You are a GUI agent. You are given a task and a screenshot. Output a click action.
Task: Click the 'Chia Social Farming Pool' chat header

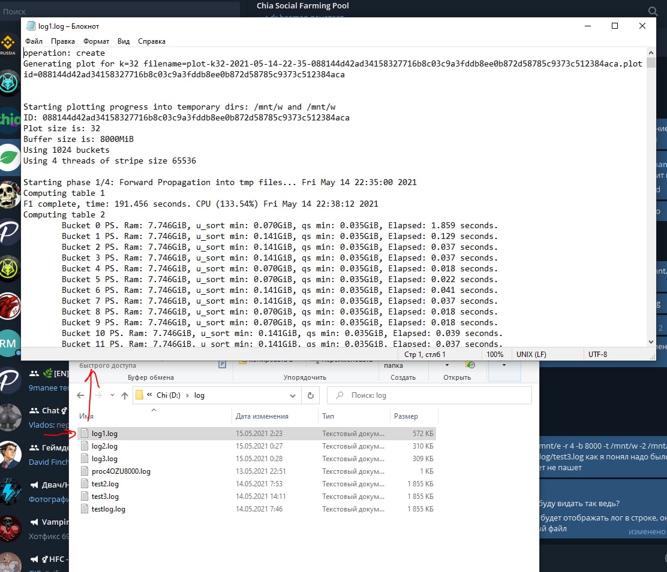[x=302, y=5]
